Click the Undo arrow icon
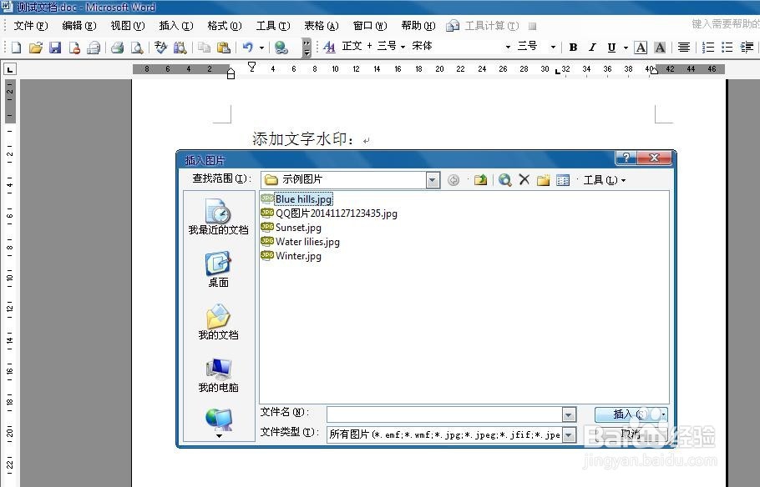Screen dimensions: 760x487 (248, 48)
